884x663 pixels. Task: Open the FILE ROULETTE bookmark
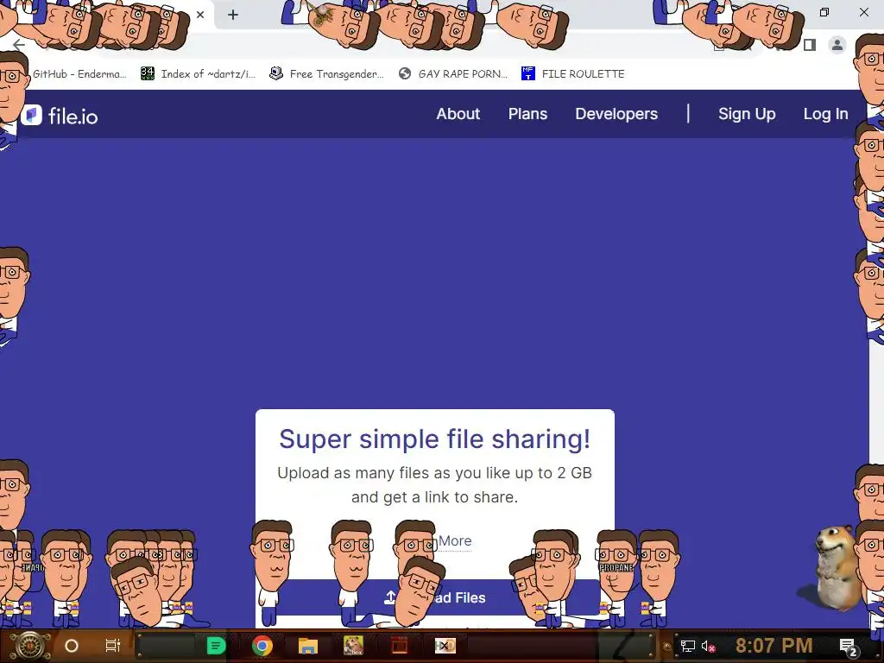573,74
